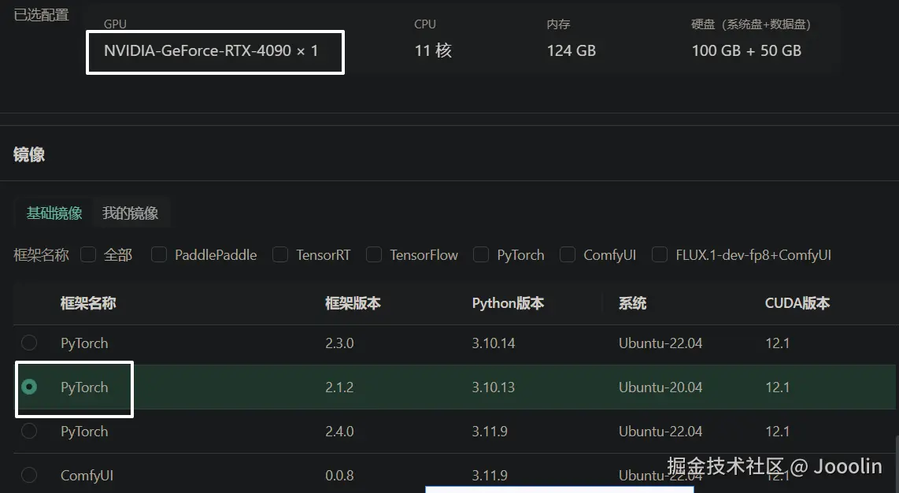Screen dimensions: 899x493
Task: Choose the PyTorch 2.4.0 image radio
Action: [x=29, y=431]
